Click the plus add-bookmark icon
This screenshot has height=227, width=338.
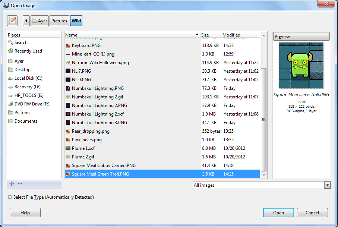pos(12,183)
